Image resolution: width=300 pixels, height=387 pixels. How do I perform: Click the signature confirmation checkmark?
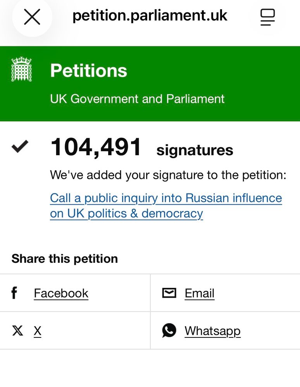(x=20, y=147)
